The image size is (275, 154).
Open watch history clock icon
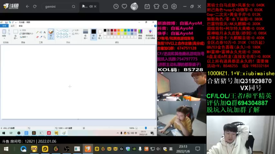(x=116, y=7)
